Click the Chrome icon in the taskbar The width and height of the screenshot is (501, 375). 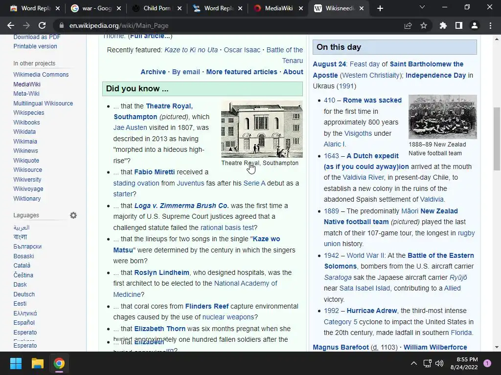(59, 363)
